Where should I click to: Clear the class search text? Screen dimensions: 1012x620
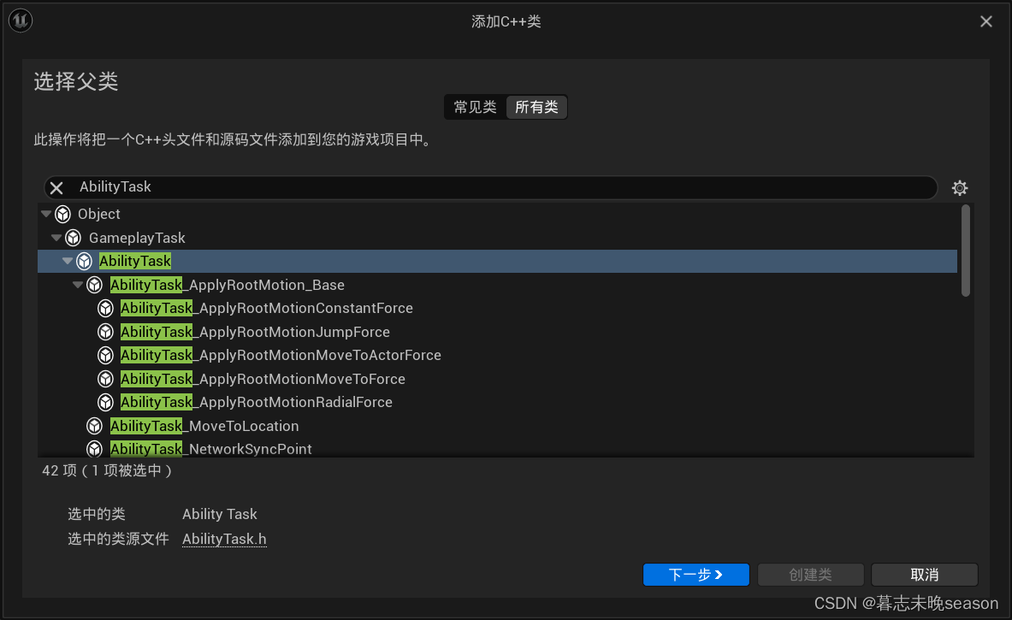tap(56, 188)
